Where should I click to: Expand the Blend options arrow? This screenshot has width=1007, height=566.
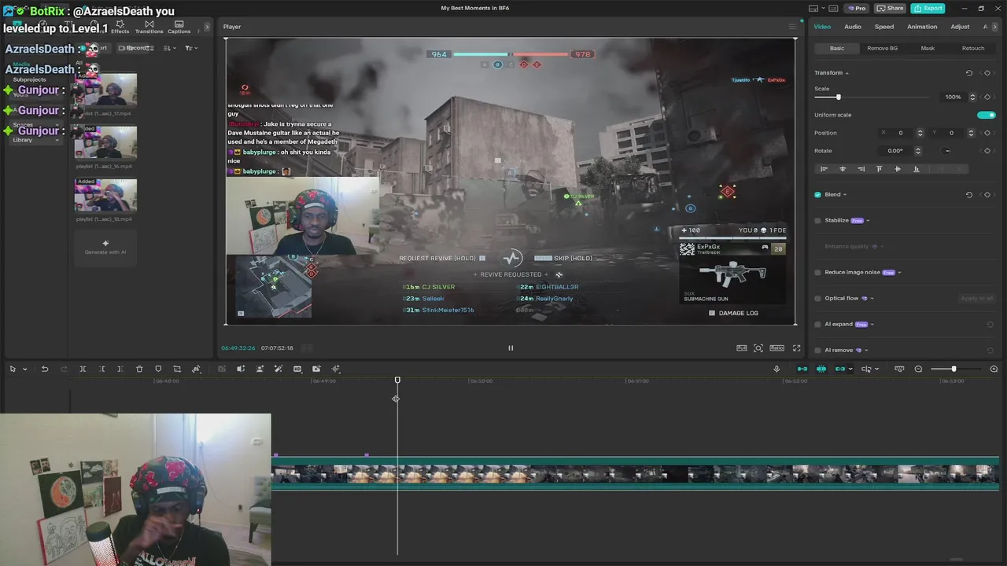[845, 194]
